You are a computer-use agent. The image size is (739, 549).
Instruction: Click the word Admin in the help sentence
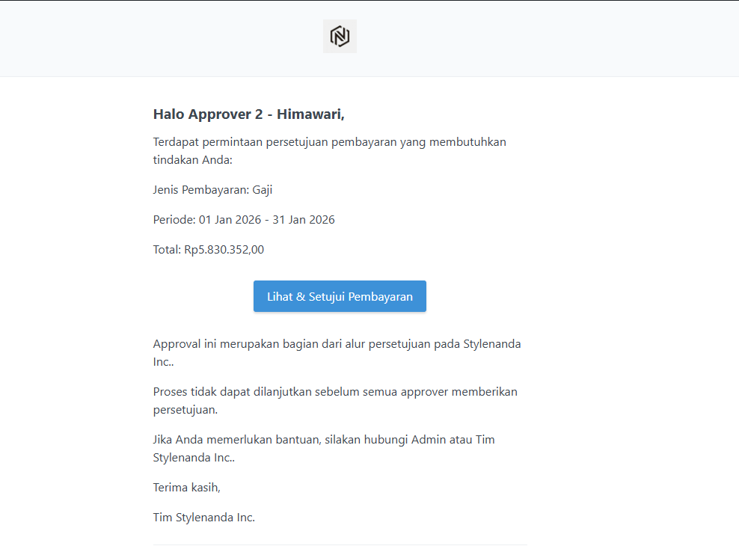point(428,440)
